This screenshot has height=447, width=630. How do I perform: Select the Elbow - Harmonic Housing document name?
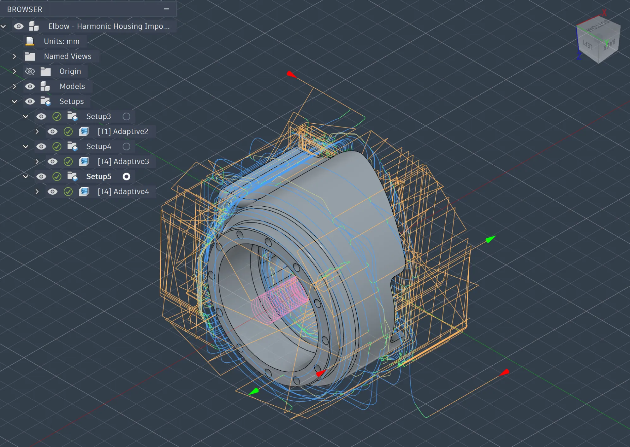click(x=109, y=26)
